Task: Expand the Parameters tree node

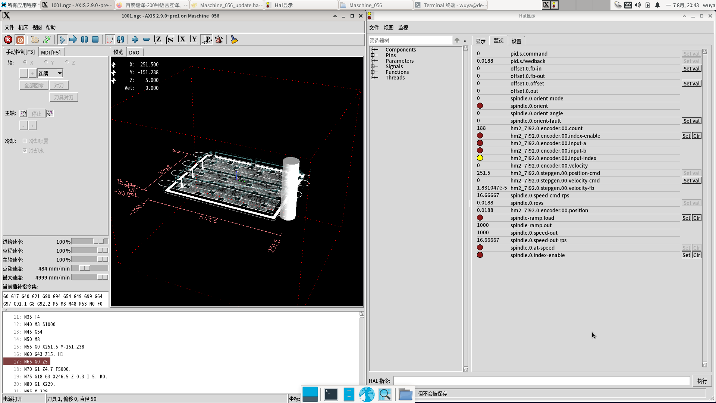Action: 373,60
